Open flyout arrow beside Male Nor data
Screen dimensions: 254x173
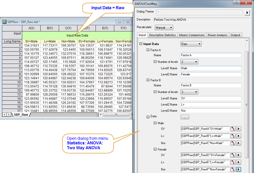click(239, 143)
